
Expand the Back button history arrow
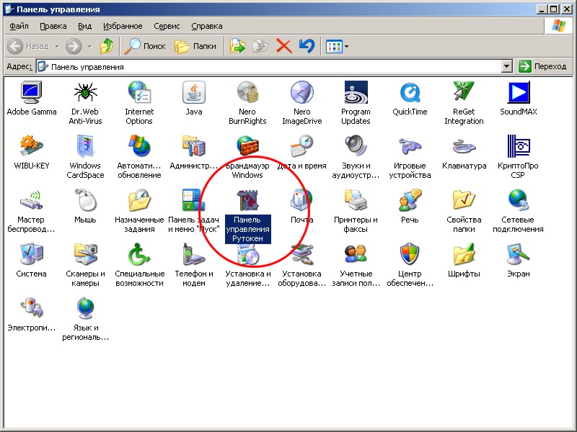tap(56, 46)
